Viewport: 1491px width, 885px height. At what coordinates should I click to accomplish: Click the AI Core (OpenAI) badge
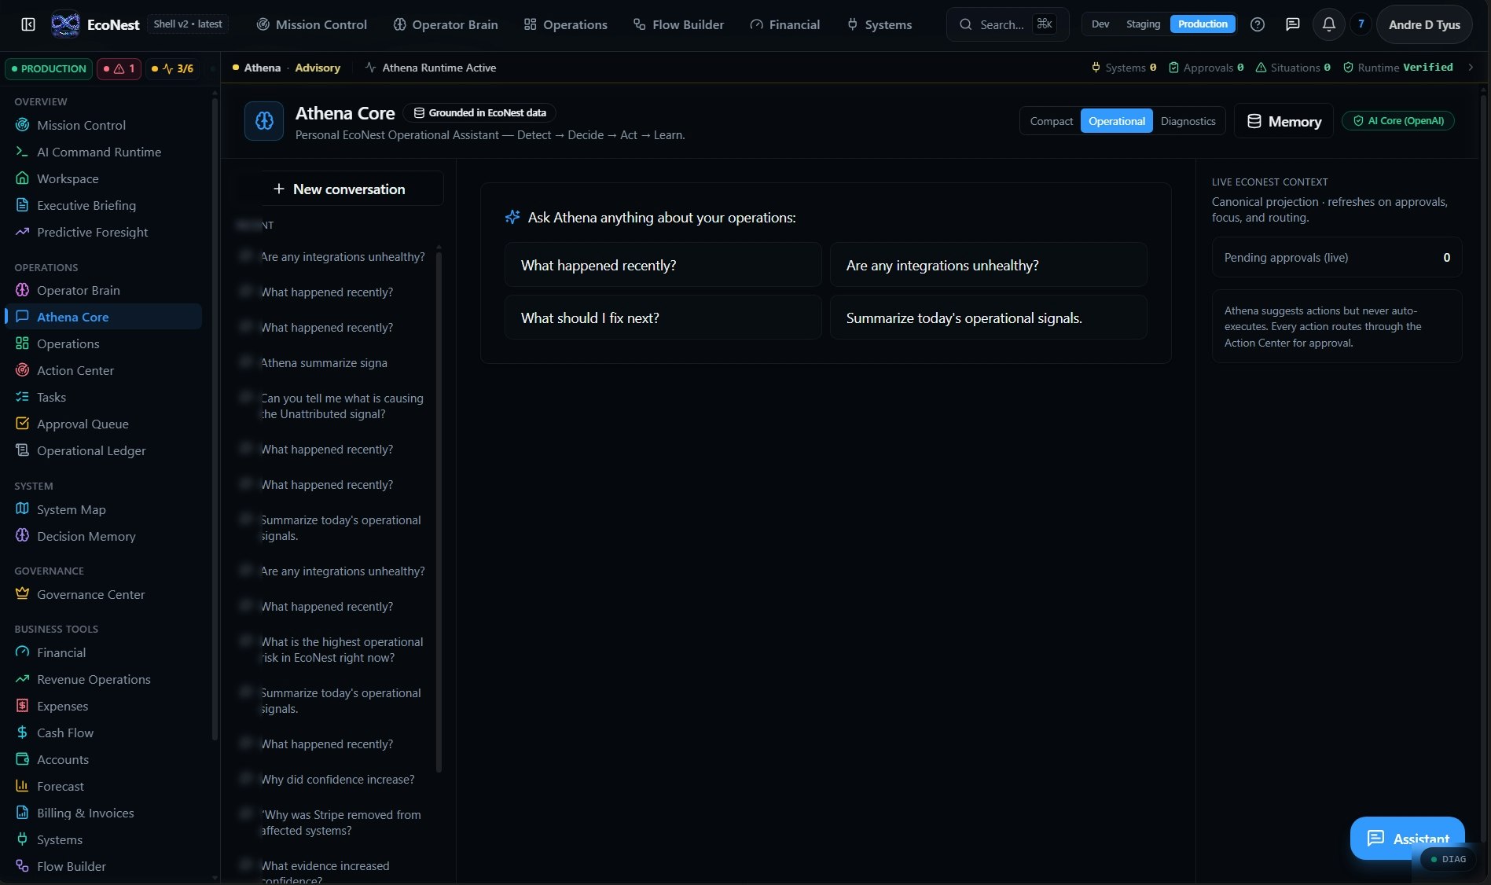tap(1398, 121)
